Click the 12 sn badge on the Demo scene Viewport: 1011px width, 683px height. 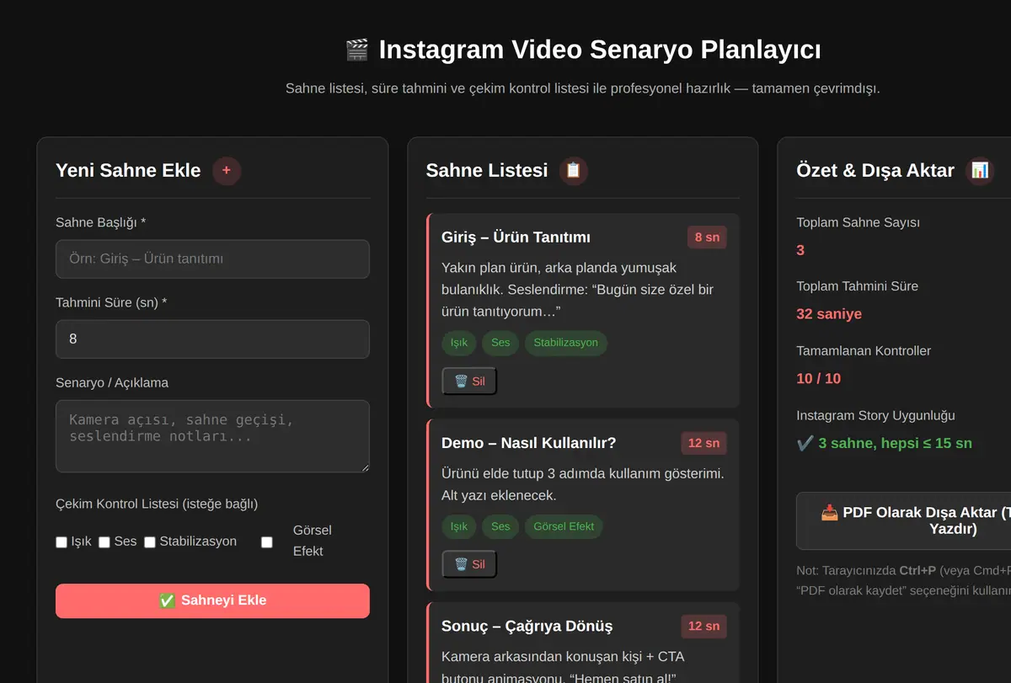pyautogui.click(x=703, y=443)
